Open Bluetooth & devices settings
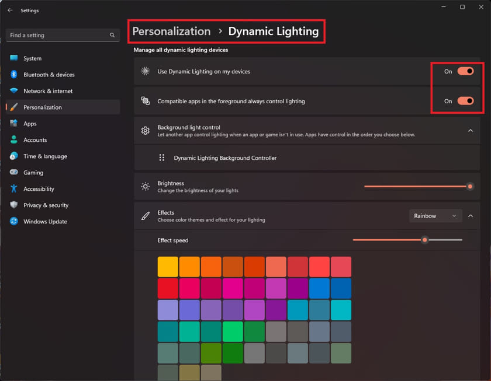This screenshot has height=381, width=491. pos(63,74)
